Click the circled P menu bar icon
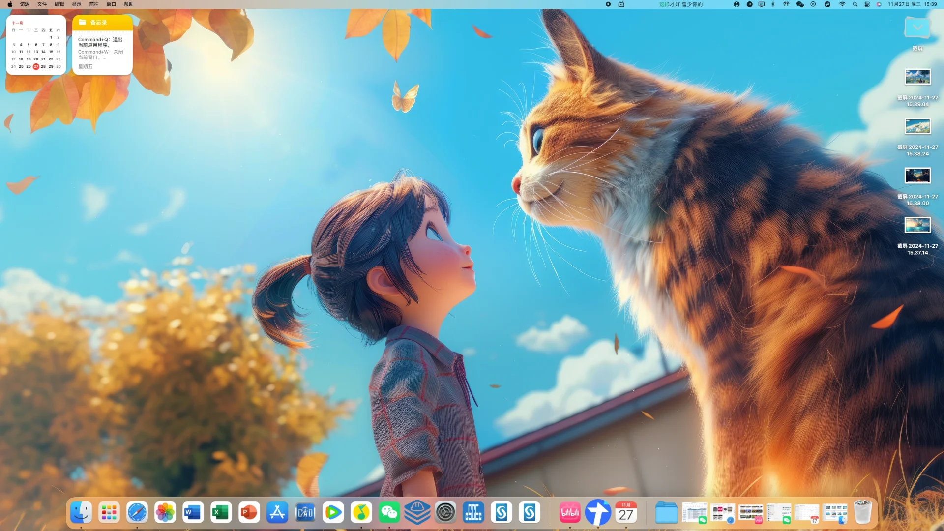 click(749, 4)
